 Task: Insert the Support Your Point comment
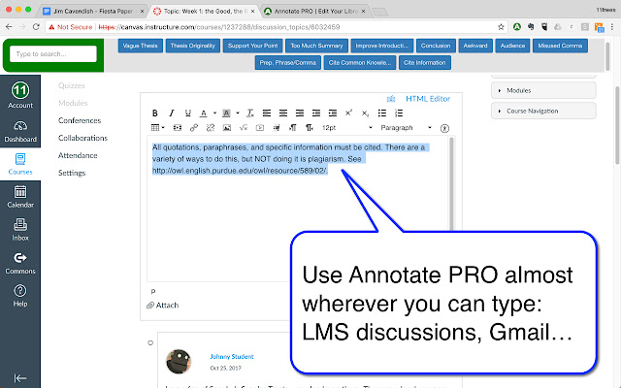[252, 46]
